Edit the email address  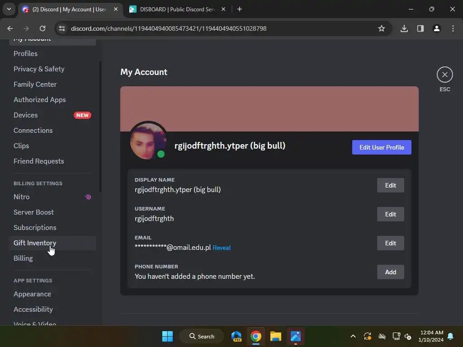(390, 243)
